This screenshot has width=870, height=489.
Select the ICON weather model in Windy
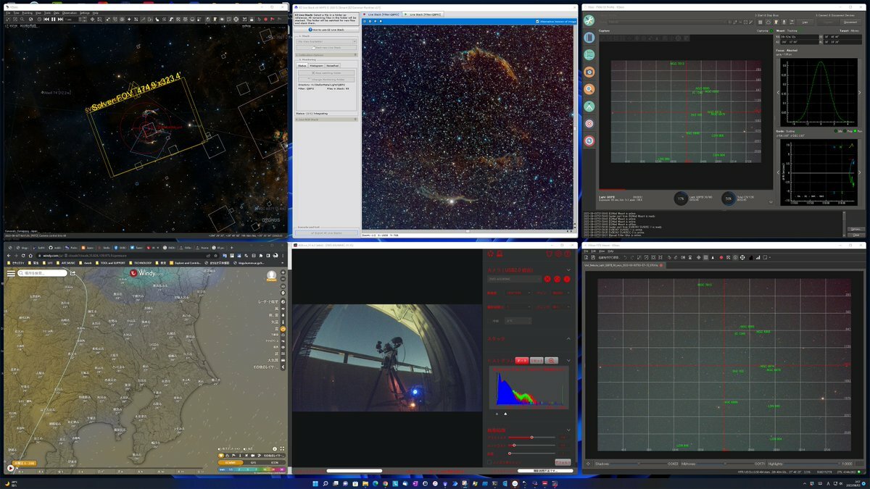click(275, 463)
